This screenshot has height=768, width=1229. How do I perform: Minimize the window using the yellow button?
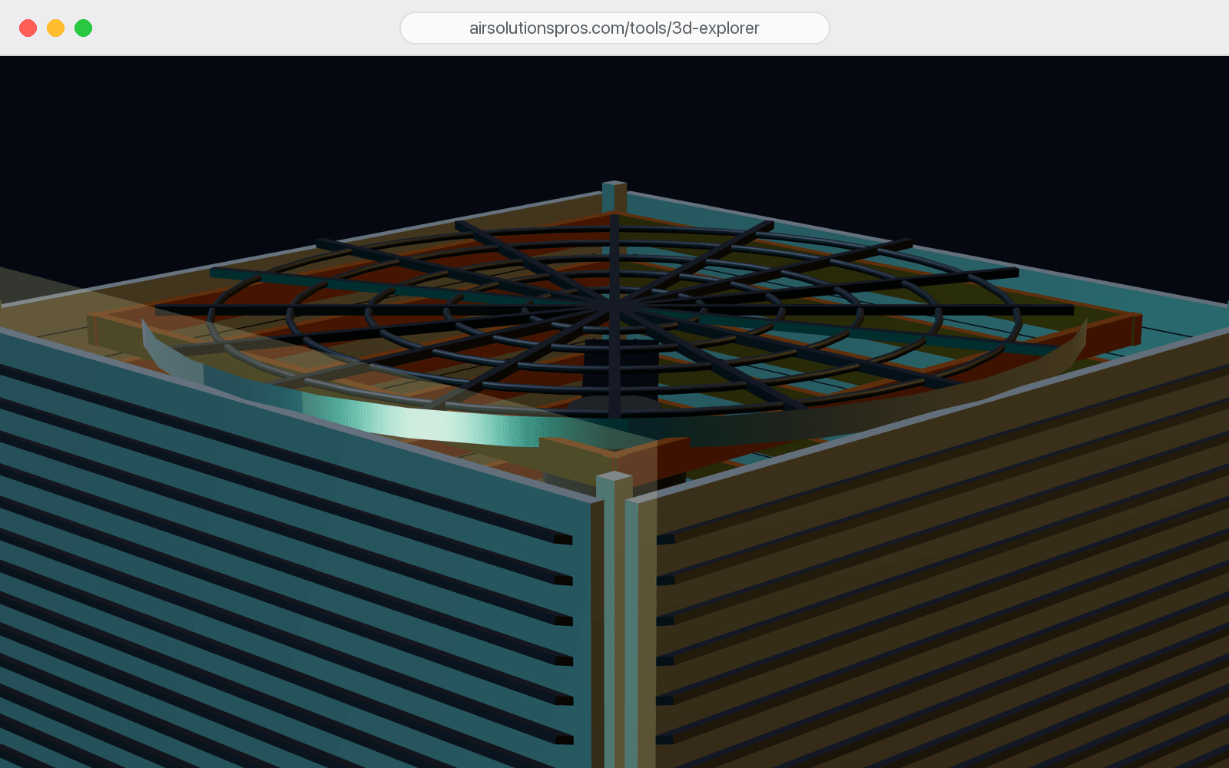pos(56,28)
